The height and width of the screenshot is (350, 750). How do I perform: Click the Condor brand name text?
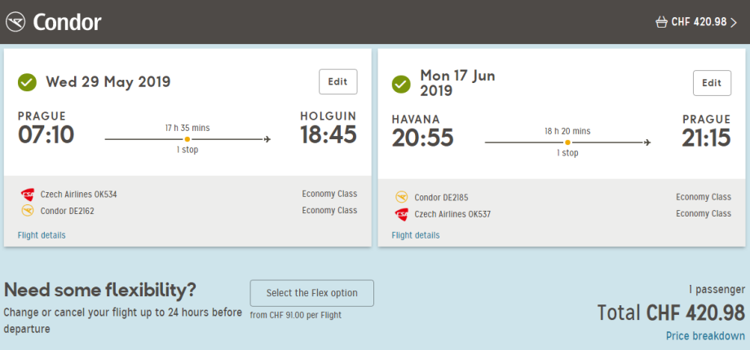68,22
